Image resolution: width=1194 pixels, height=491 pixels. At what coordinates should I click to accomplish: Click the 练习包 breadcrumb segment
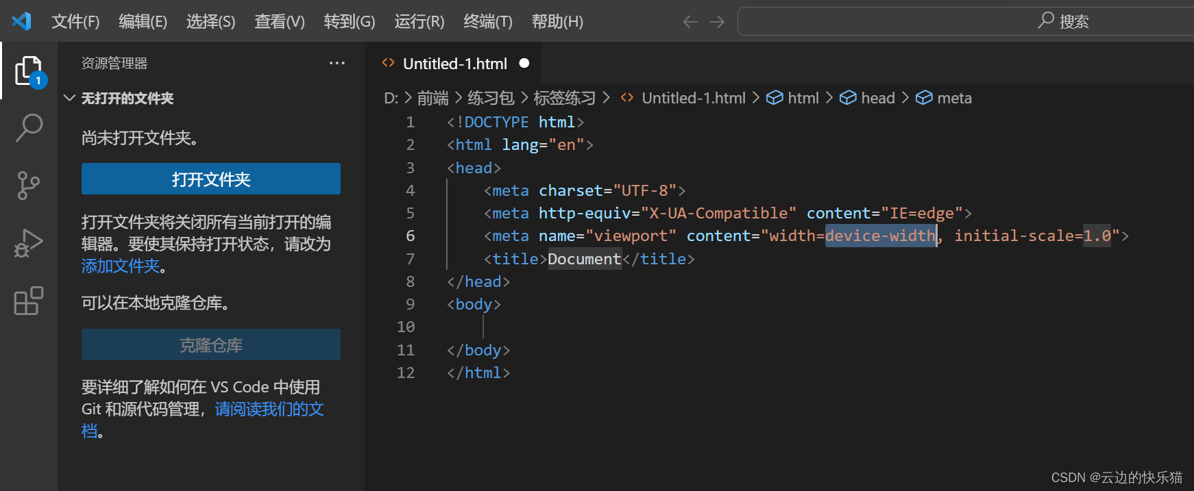click(x=491, y=98)
